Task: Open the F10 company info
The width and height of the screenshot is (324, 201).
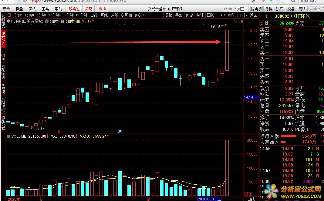Action: [x=221, y=15]
